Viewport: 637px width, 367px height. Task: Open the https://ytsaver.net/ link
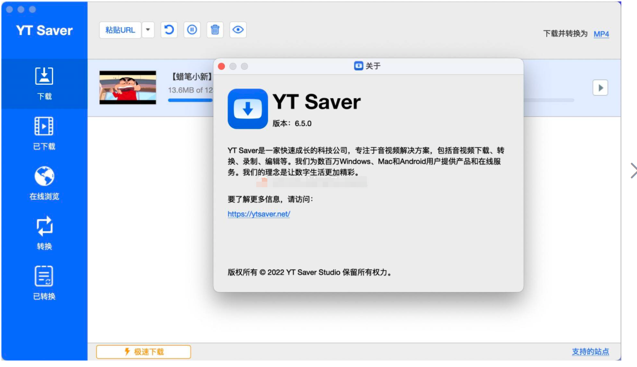click(259, 214)
